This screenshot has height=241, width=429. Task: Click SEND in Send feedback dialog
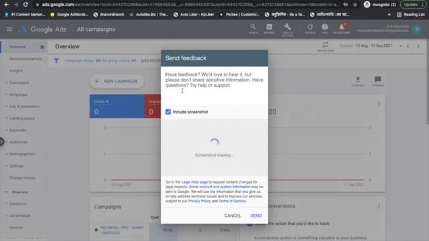tap(256, 216)
